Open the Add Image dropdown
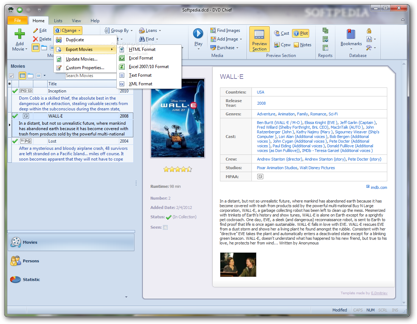Screen dimensions: 417x324 (226, 39)
